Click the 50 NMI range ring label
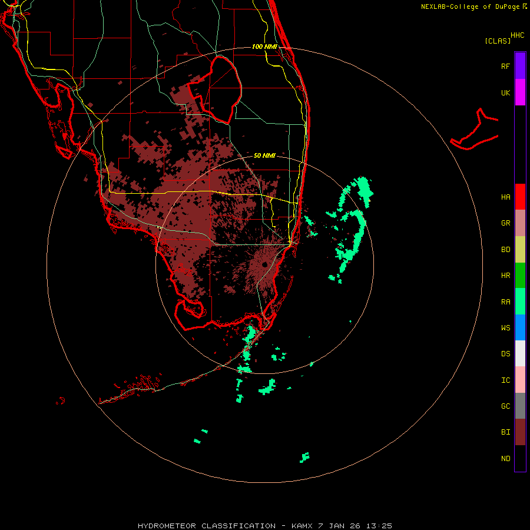The height and width of the screenshot is (530, 530). pyautogui.click(x=264, y=156)
